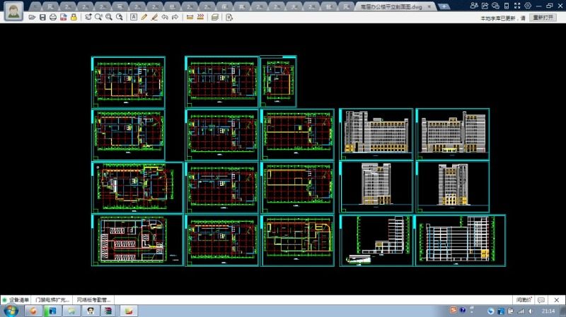Open the 设备清单 tab at bottom
Image resolution: width=566 pixels, height=317 pixels.
tap(20, 299)
